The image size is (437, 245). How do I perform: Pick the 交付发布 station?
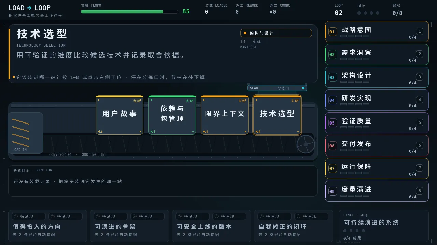coord(377,146)
